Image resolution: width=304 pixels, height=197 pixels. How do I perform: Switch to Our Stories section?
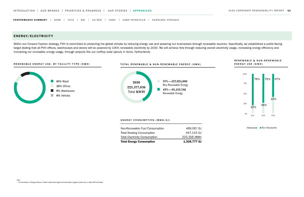117,11
